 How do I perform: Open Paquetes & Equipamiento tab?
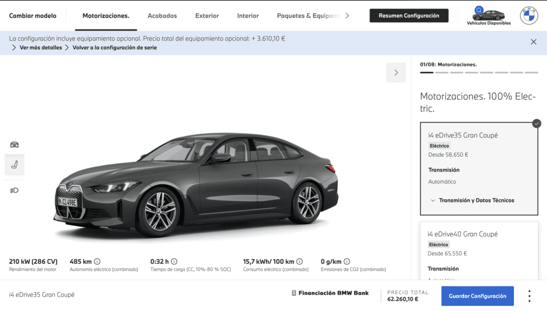point(308,15)
